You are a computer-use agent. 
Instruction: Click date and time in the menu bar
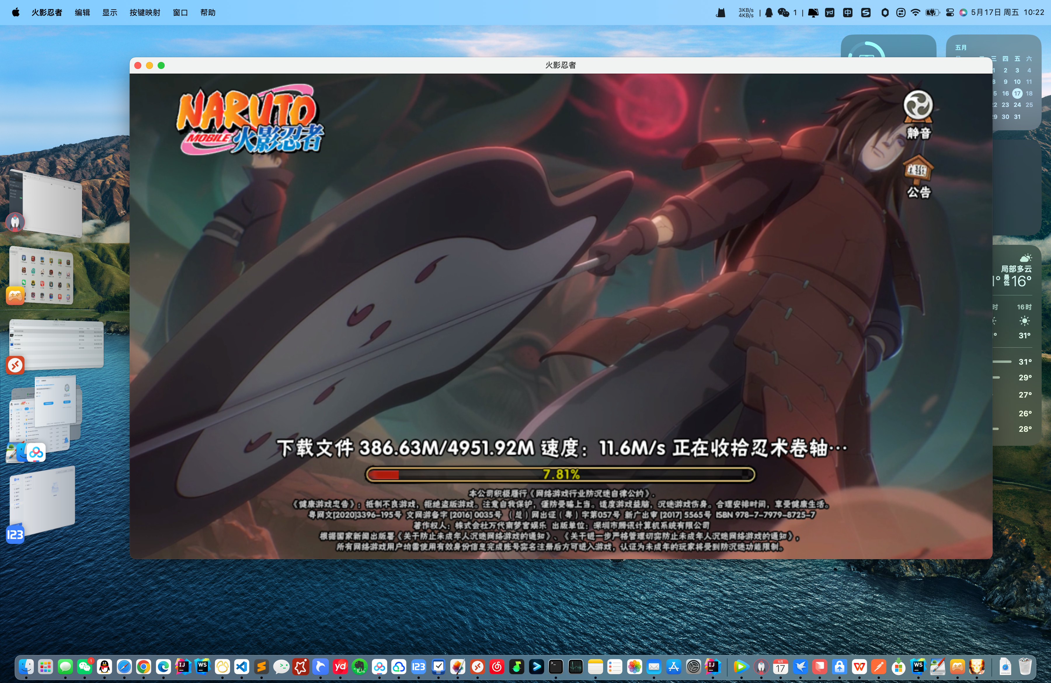tap(1007, 12)
